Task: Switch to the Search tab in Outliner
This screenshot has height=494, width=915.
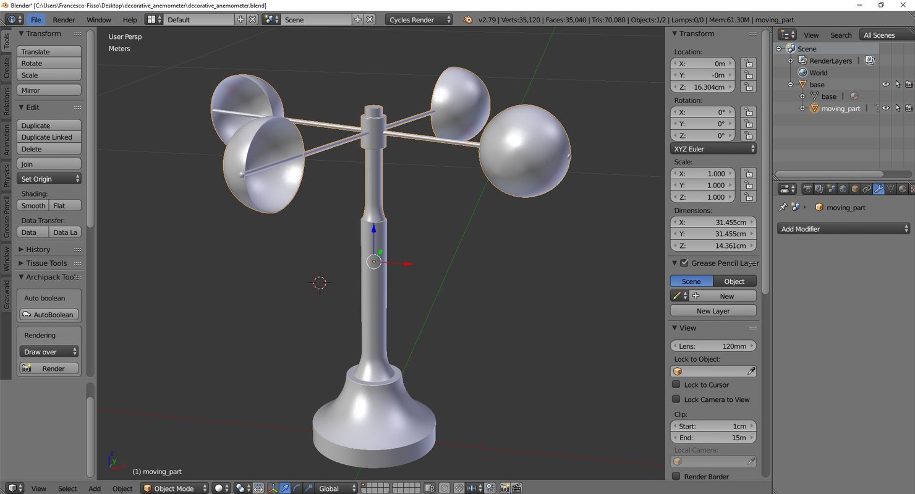Action: 841,35
